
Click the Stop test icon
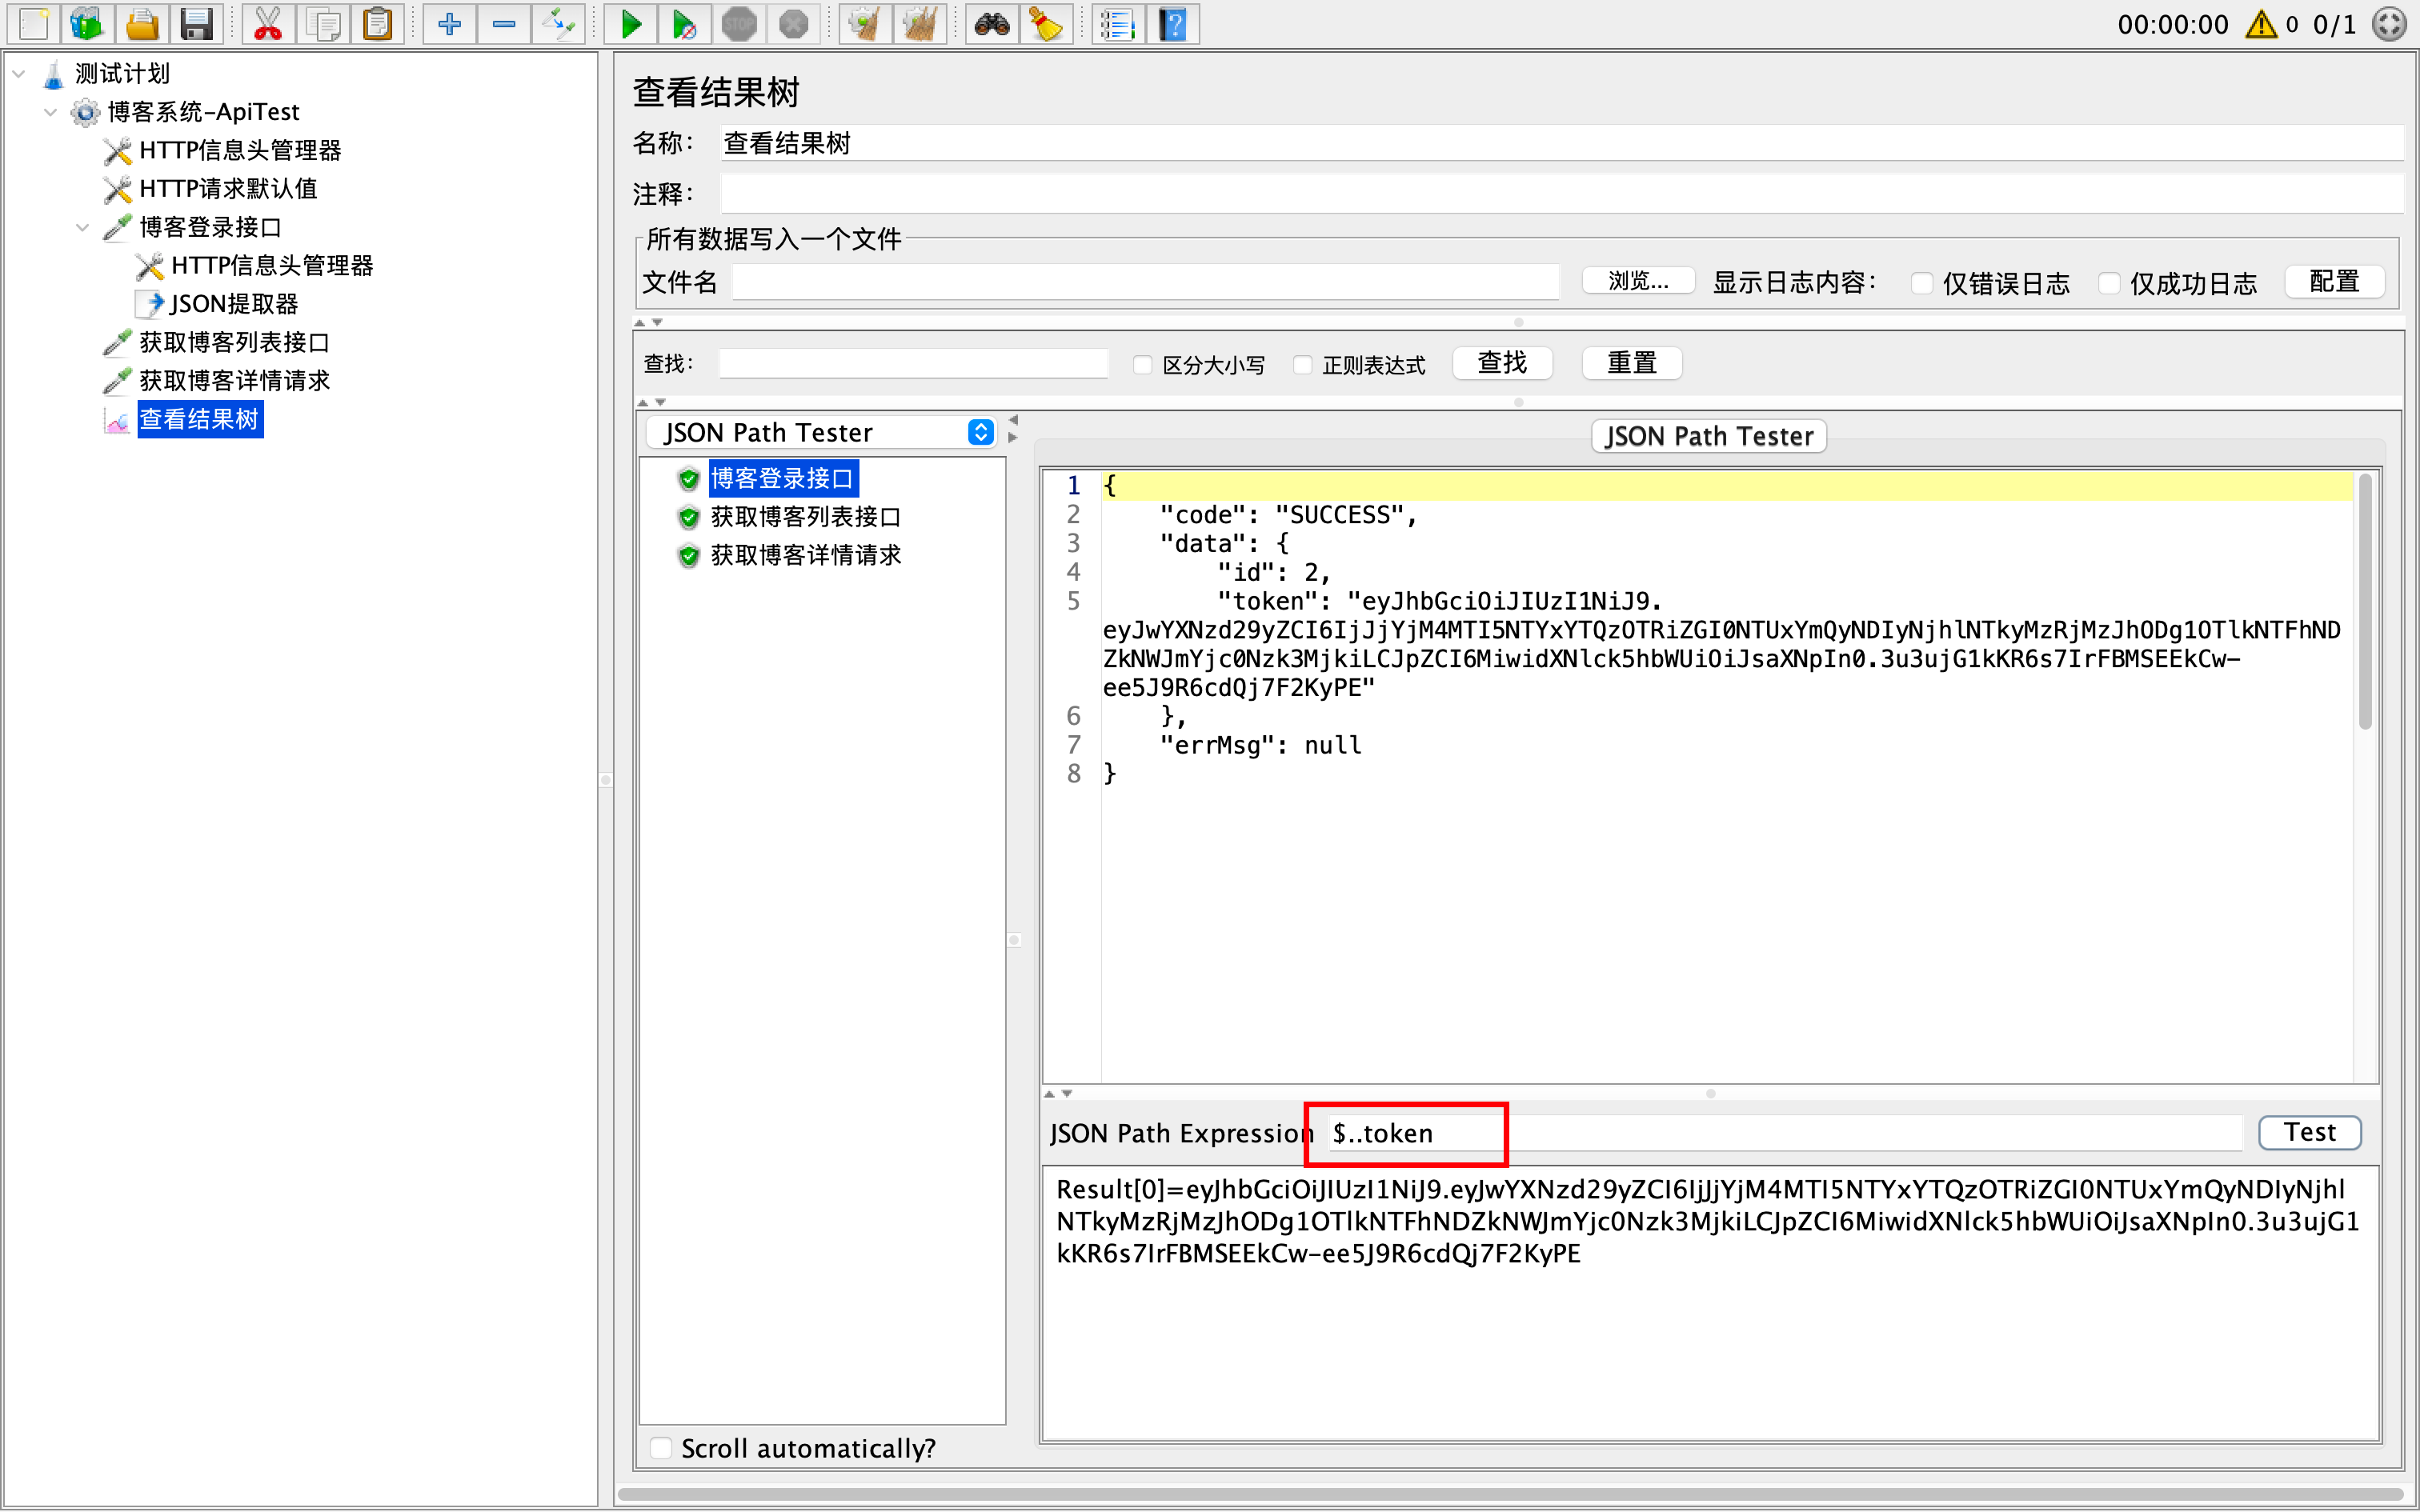point(739,23)
